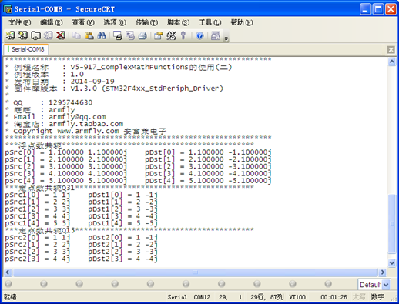Click horizontal scrollbar left arrow
The height and width of the screenshot is (304, 399).
(x=8, y=272)
